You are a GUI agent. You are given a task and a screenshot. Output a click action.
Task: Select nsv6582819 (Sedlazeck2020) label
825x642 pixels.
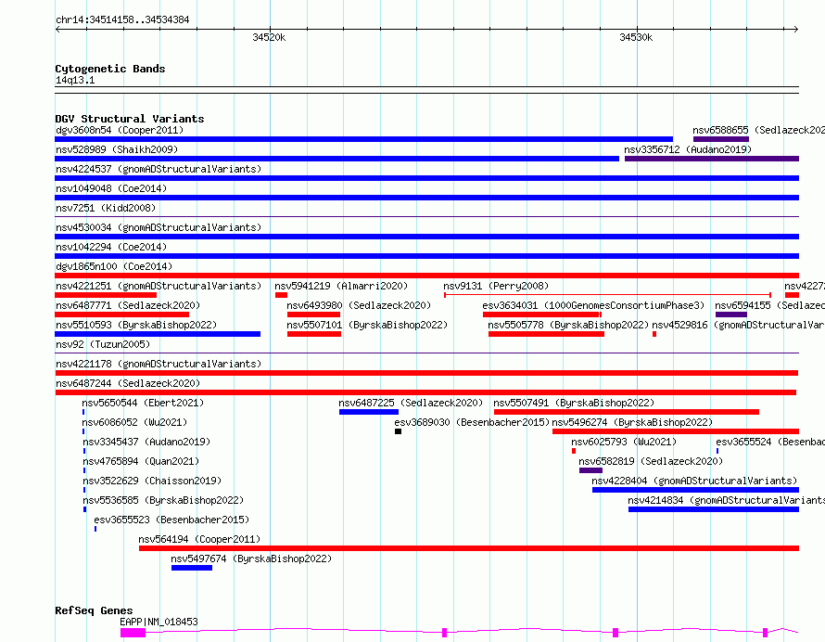651,461
